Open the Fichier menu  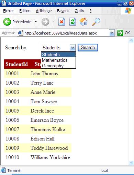(x=8, y=11)
